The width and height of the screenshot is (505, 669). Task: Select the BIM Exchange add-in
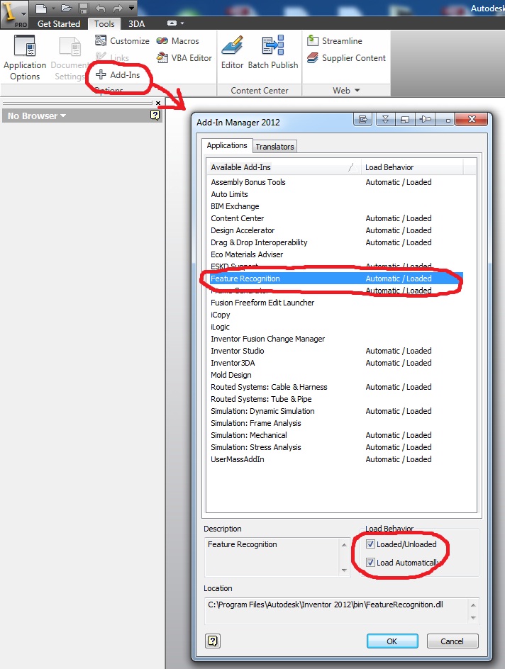click(x=336, y=206)
